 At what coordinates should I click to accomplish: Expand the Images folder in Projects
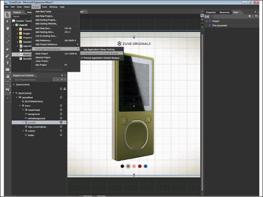point(17,33)
